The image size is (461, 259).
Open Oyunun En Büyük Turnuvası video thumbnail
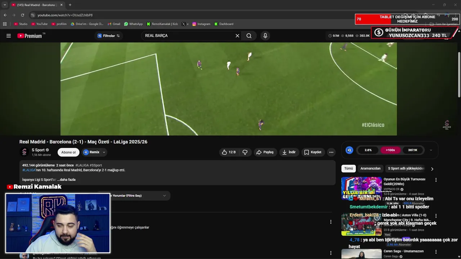click(x=362, y=188)
